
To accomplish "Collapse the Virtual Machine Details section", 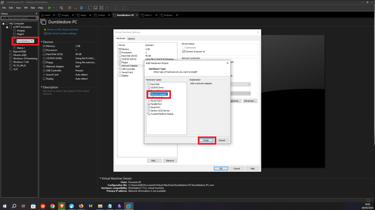I will [100, 179].
